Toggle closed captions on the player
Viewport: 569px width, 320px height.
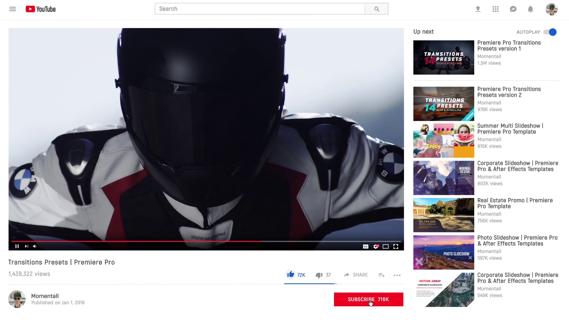[366, 247]
